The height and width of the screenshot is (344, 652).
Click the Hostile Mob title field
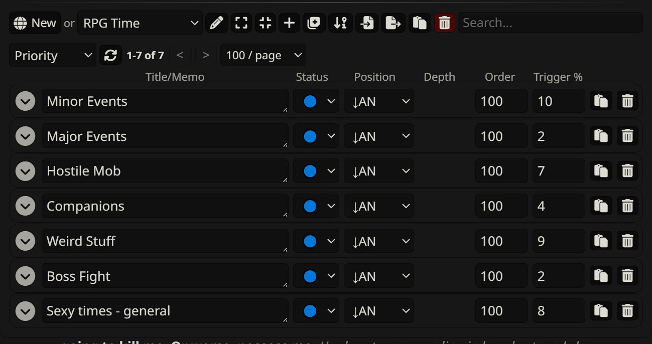(165, 171)
